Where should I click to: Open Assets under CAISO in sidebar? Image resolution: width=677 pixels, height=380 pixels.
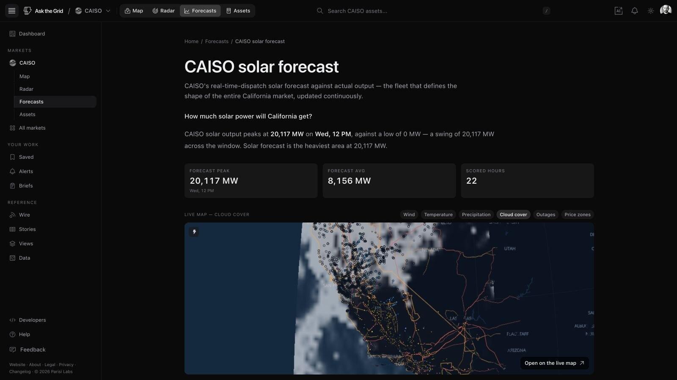55,114
